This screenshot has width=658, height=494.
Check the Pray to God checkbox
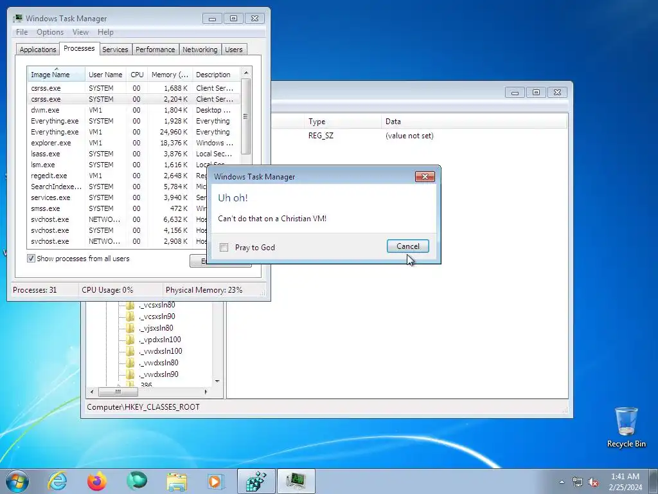click(x=224, y=248)
